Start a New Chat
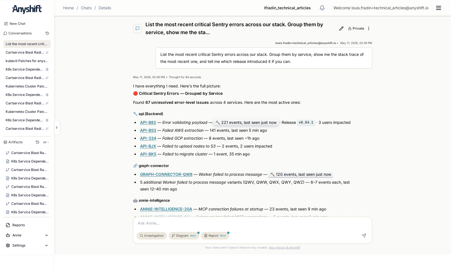The width and height of the screenshot is (451, 270). click(x=15, y=24)
